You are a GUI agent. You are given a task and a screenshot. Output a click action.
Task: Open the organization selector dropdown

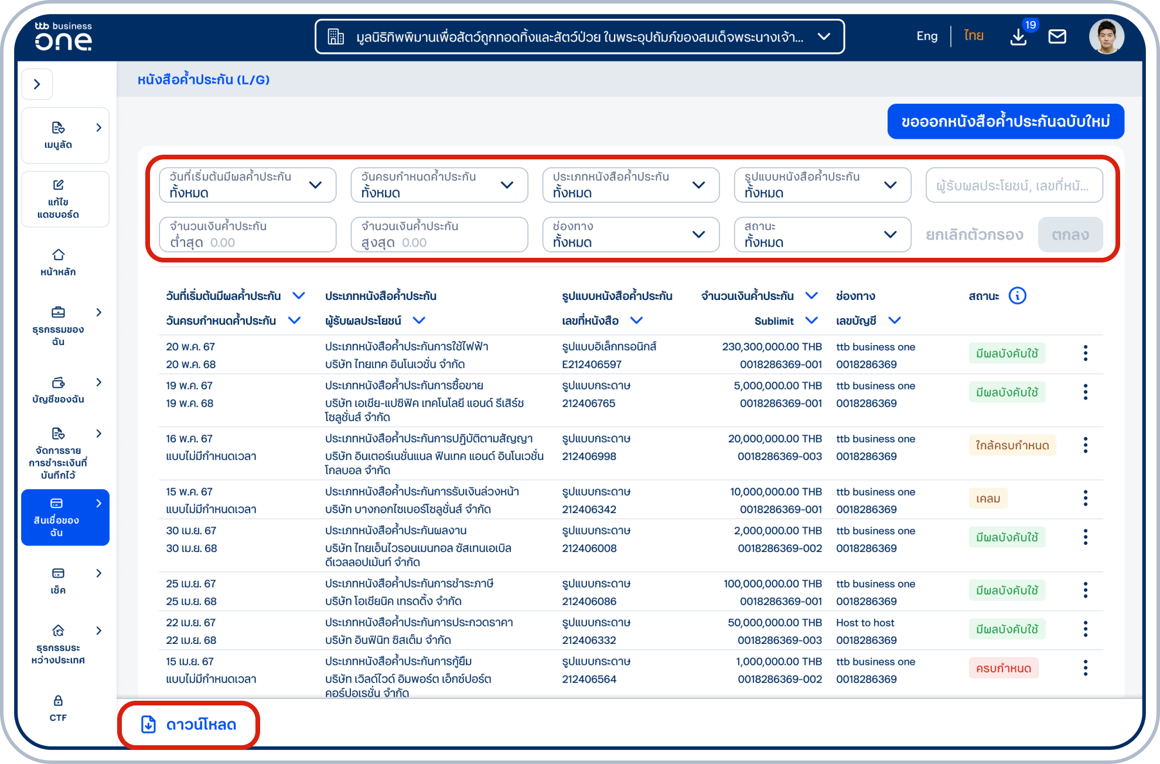(x=580, y=36)
